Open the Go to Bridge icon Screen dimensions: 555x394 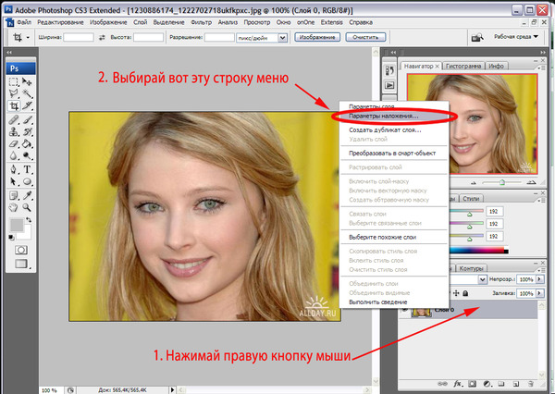(477, 37)
